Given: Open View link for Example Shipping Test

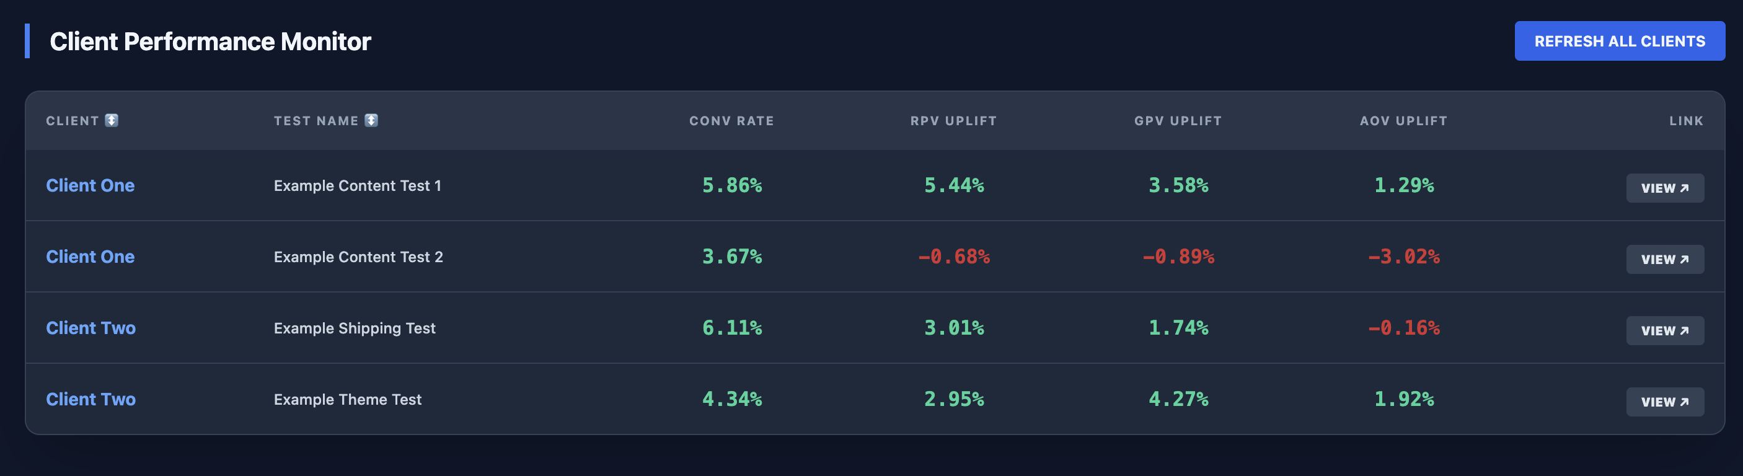Looking at the screenshot, I should click(x=1664, y=330).
